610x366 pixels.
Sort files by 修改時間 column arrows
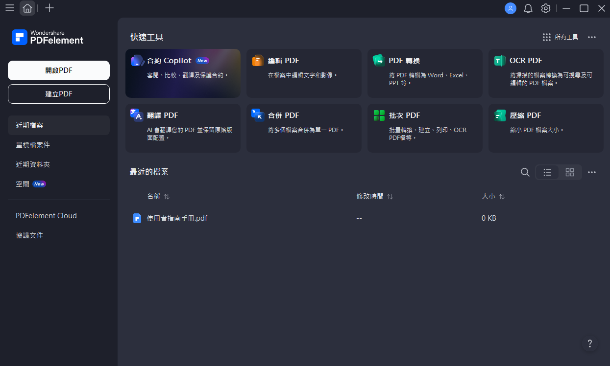coord(390,197)
